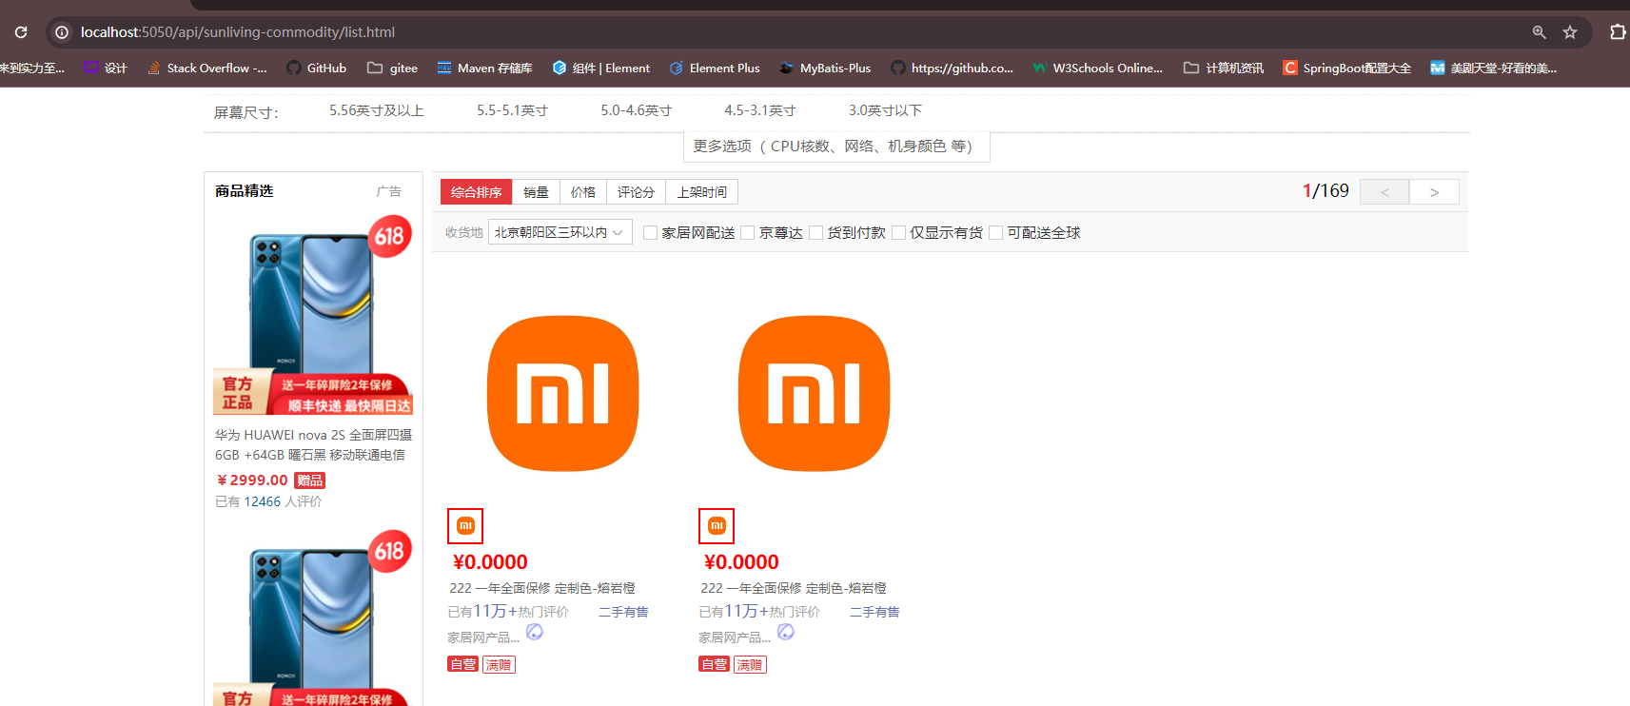Enable the 京尊达 checkbox
Screen dimensions: 1630x706
click(x=748, y=233)
